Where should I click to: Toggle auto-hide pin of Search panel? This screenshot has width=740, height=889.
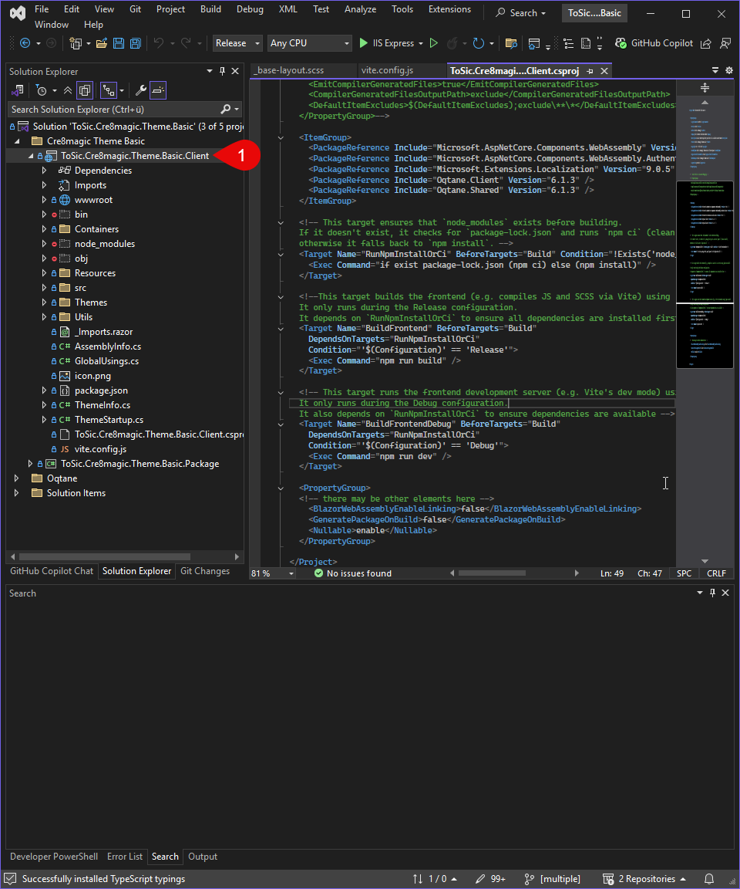coord(712,593)
